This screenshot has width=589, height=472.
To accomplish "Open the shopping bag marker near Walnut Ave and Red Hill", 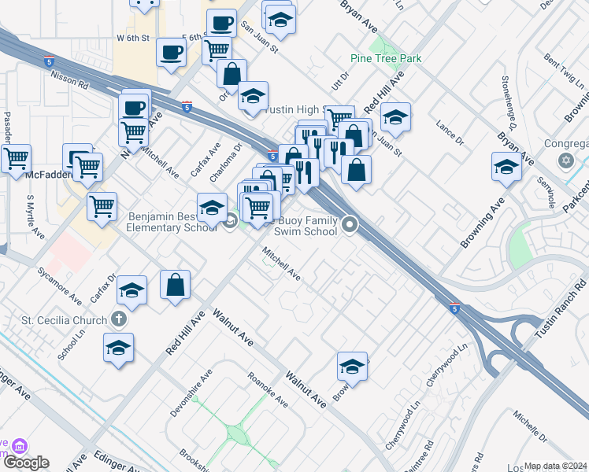I will click(x=175, y=287).
